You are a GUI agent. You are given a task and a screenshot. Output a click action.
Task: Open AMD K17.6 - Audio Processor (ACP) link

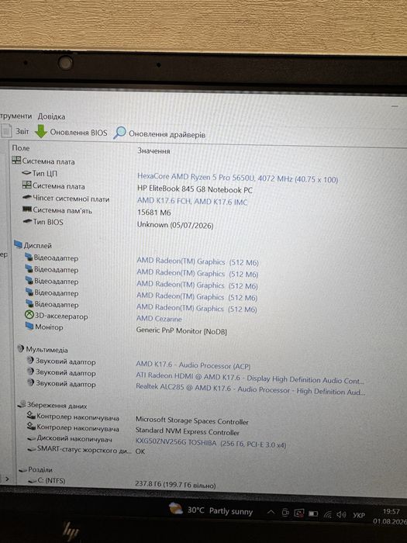point(193,365)
